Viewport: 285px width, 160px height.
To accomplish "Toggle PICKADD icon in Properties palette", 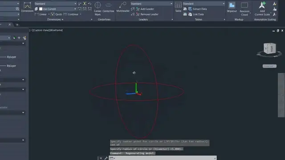I will click(14, 38).
